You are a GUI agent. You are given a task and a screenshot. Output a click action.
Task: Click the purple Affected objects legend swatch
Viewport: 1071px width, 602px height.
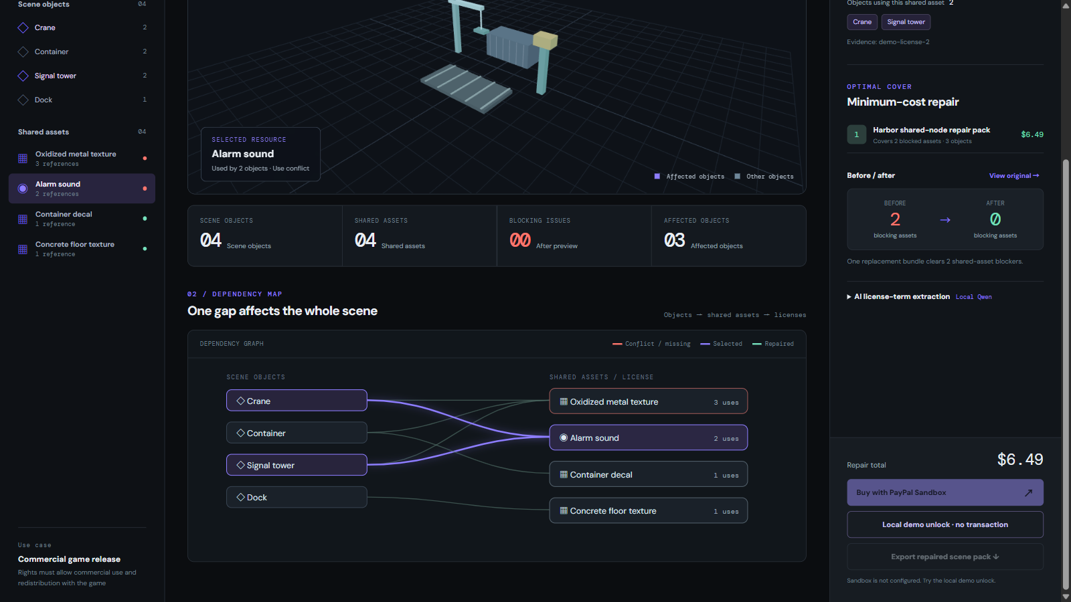pyautogui.click(x=657, y=177)
